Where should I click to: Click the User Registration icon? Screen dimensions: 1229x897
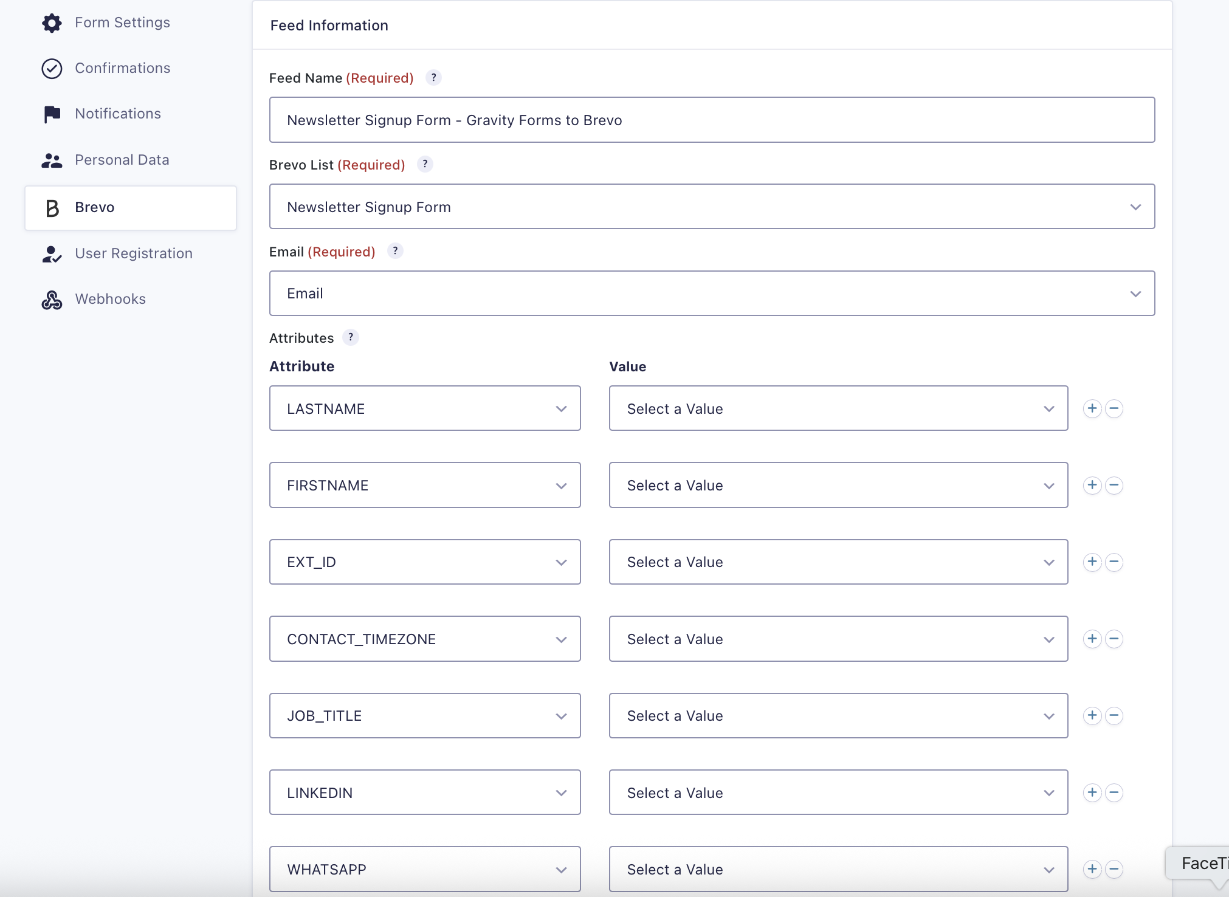[52, 254]
